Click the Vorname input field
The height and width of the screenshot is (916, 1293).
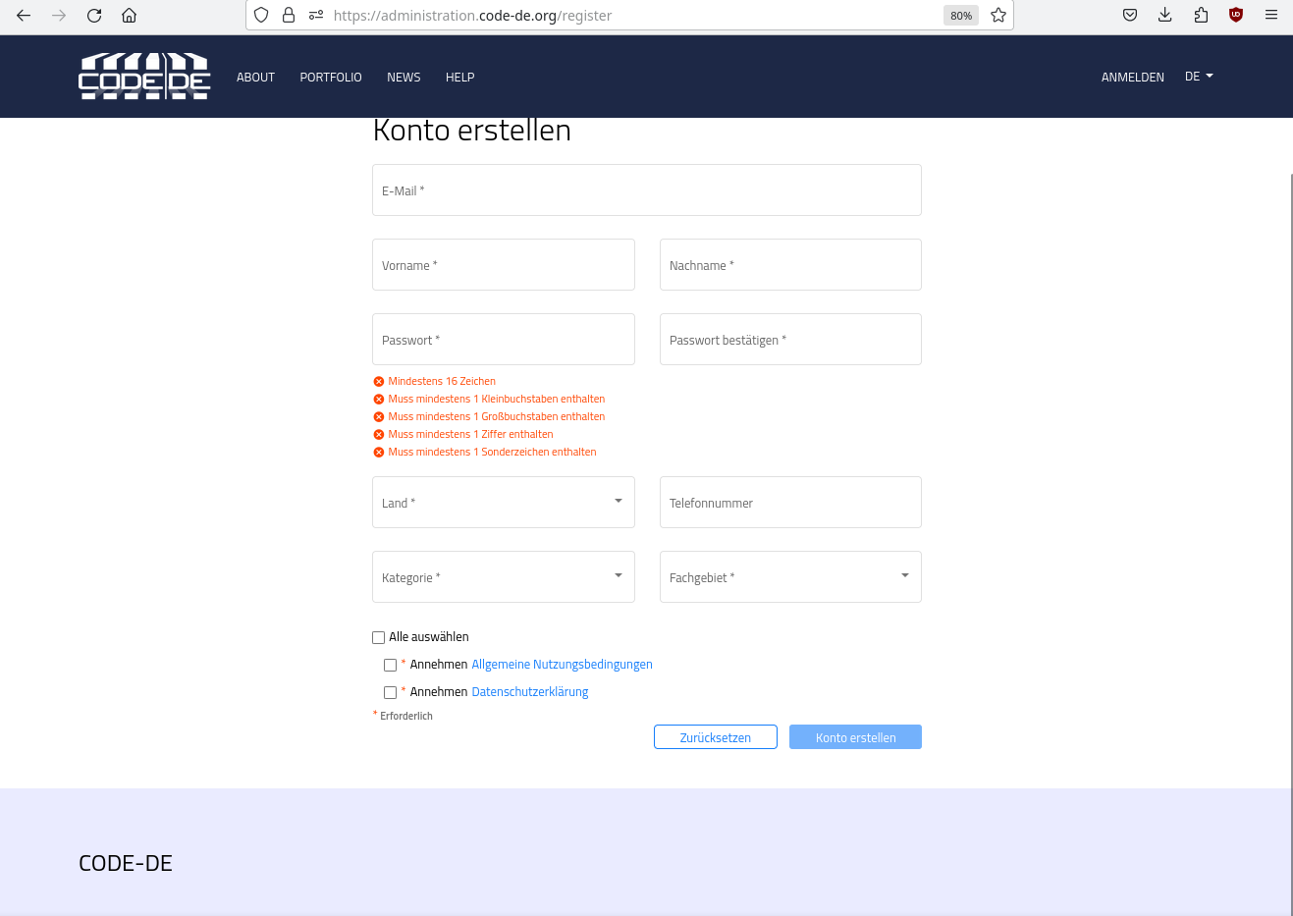(504, 264)
